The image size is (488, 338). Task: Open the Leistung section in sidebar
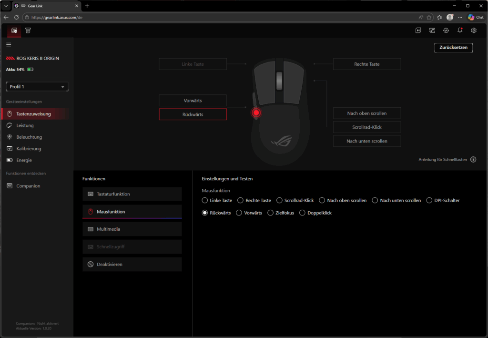pos(25,125)
